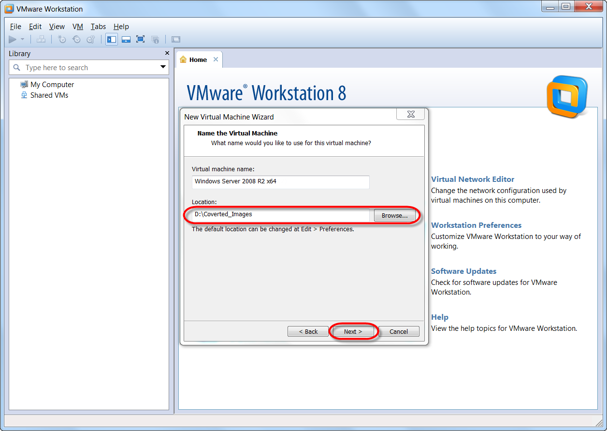
Task: Click the 'Name the Virtual Machine' heading
Action: coord(238,133)
